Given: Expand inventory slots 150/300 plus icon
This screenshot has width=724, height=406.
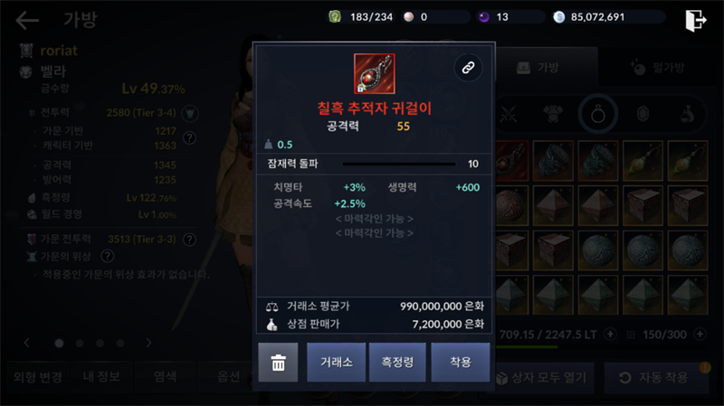Looking at the screenshot, I should pyautogui.click(x=700, y=334).
